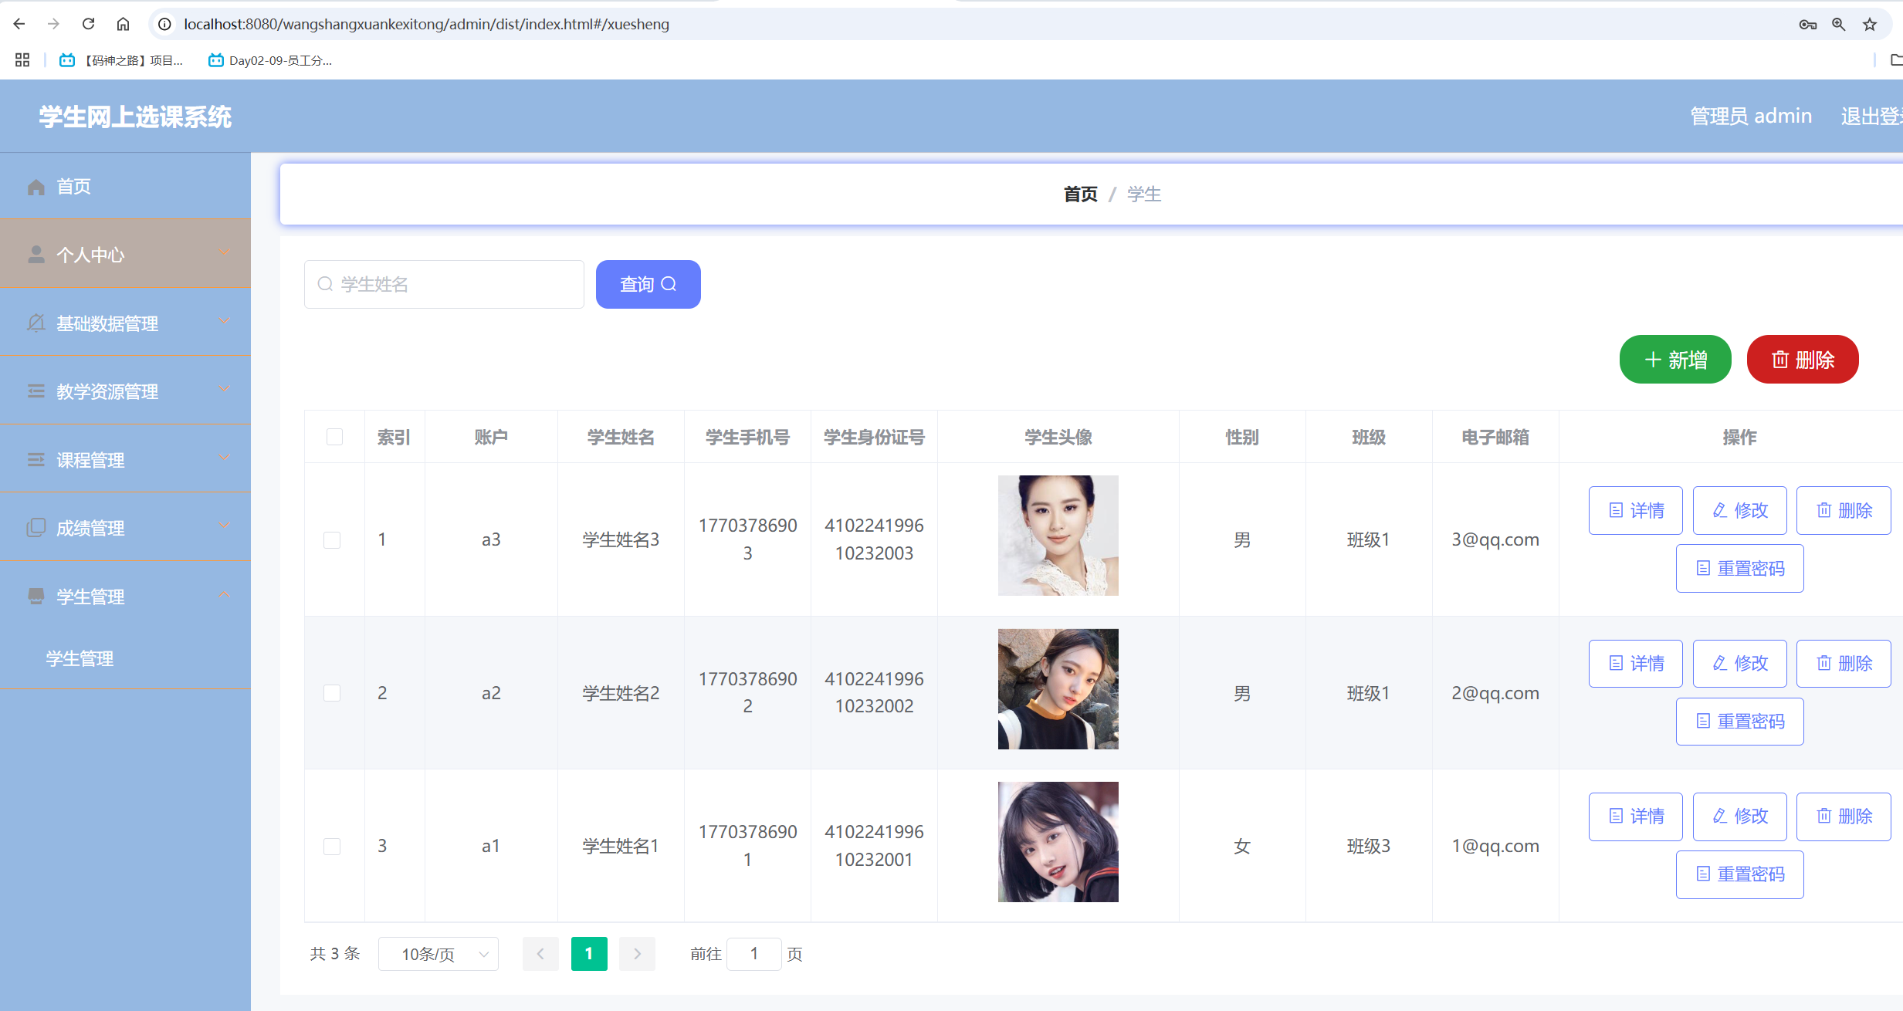Open the 个人中心 menu label
Image resolution: width=1903 pixels, height=1011 pixels.
click(90, 255)
